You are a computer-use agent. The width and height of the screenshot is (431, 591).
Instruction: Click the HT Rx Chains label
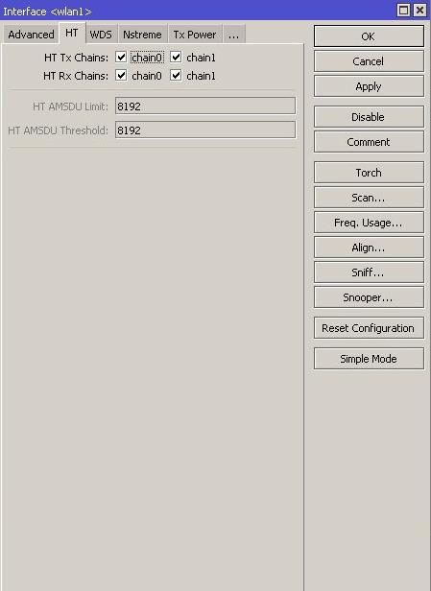pyautogui.click(x=76, y=76)
